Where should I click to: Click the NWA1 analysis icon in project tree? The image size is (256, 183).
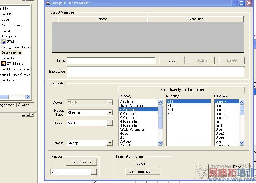[3, 41]
